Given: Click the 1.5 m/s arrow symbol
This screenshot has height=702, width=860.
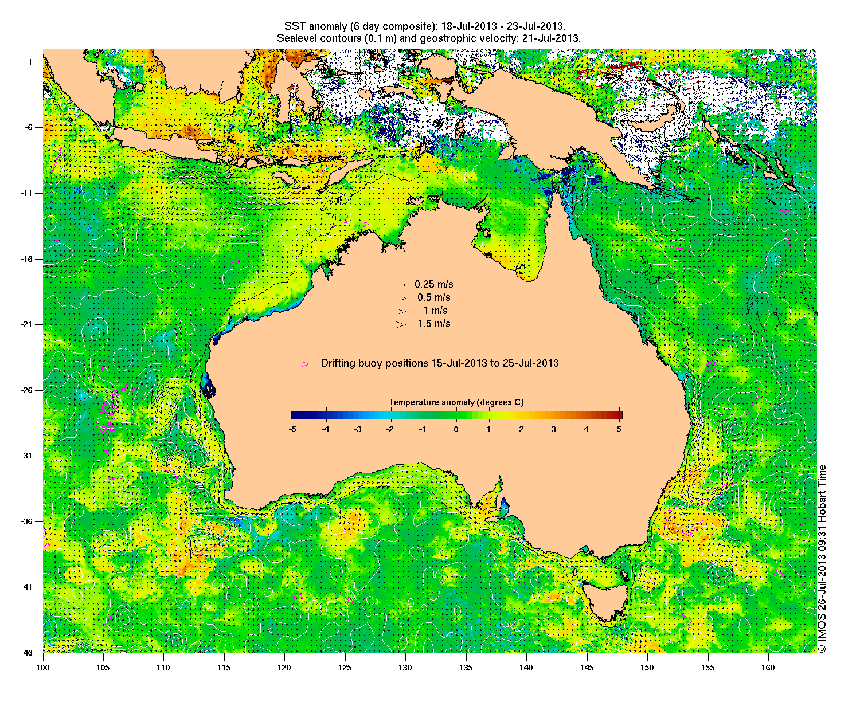Looking at the screenshot, I should (401, 324).
